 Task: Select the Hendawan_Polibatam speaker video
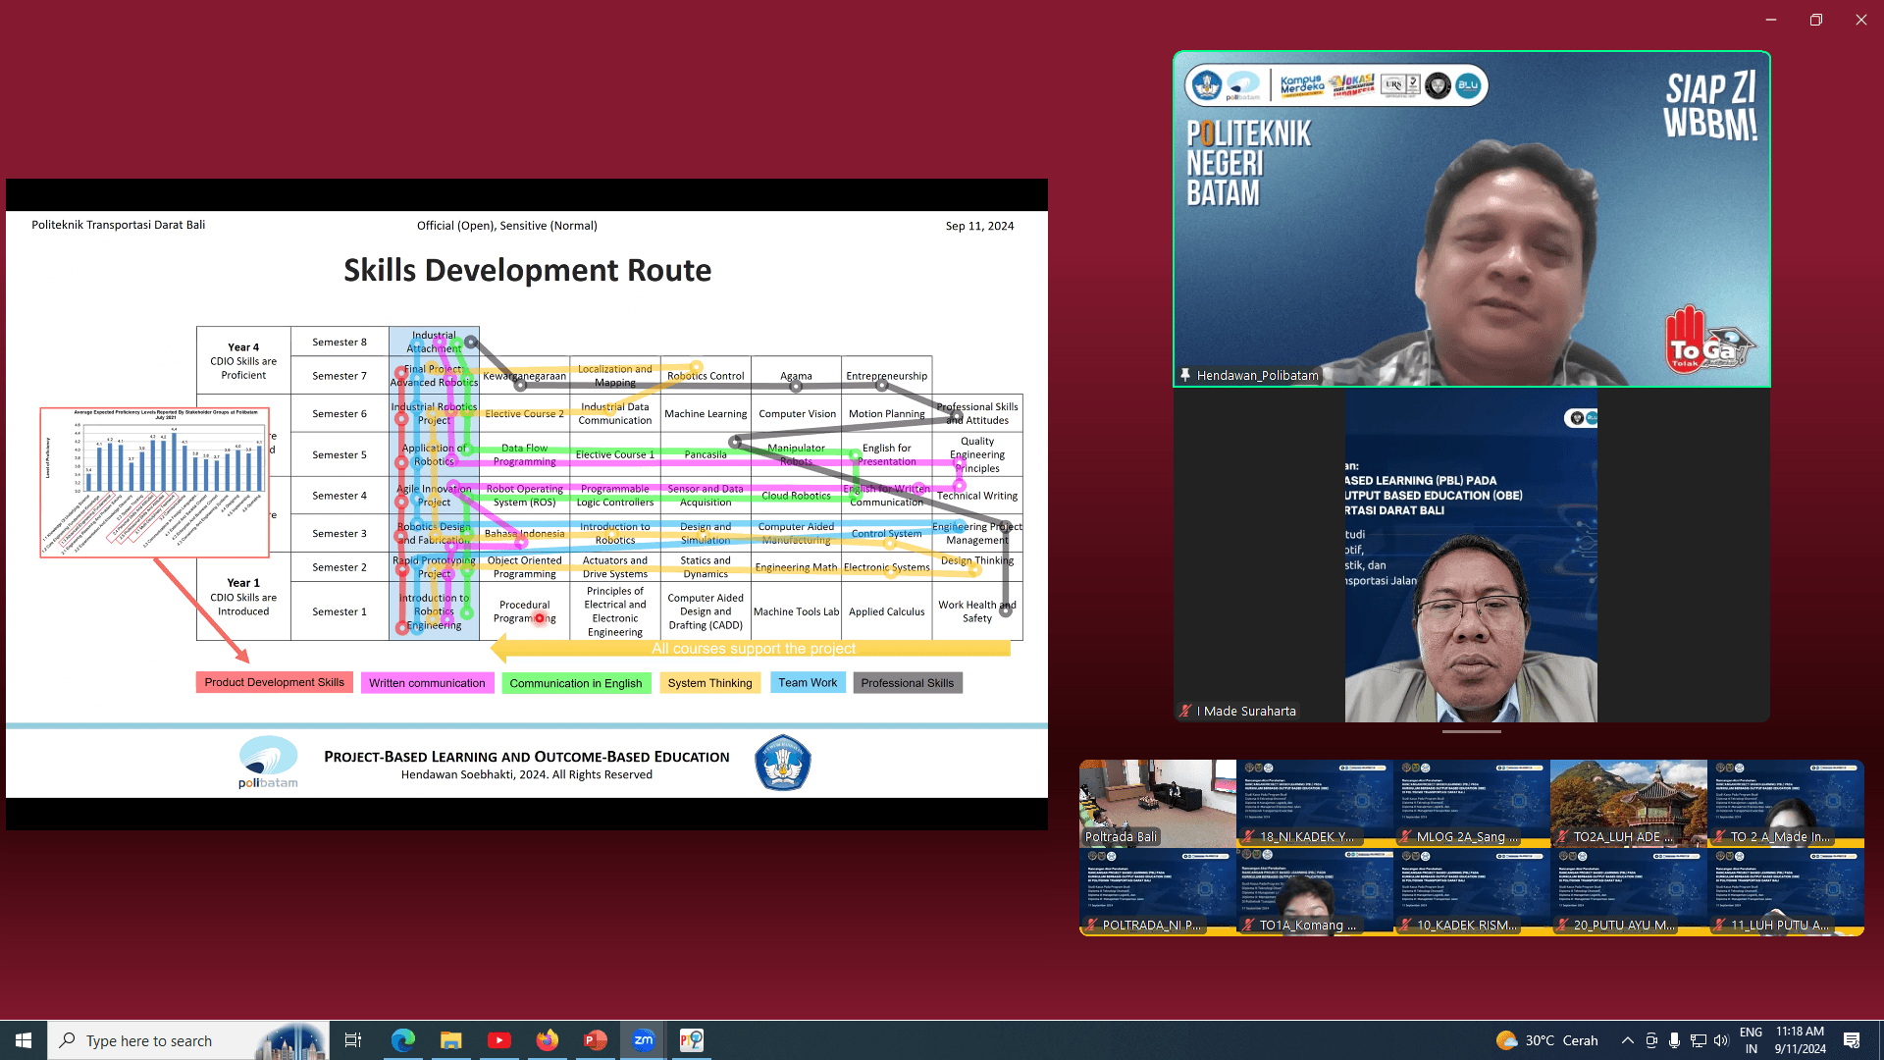click(x=1472, y=219)
